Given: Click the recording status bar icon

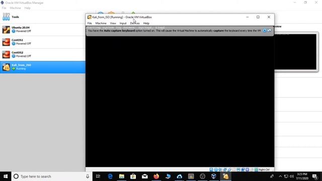Looking at the screenshot, I should tap(243, 169).
